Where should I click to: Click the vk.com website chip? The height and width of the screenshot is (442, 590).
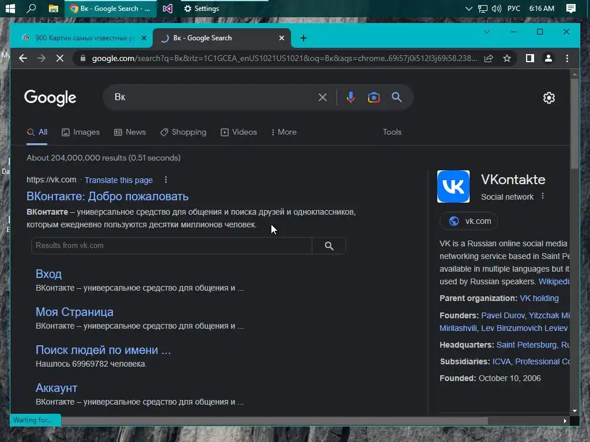click(x=470, y=221)
